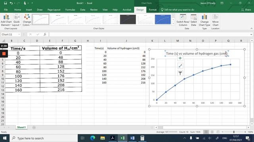Expand the Name Box dropdown

pyautogui.click(x=19, y=34)
